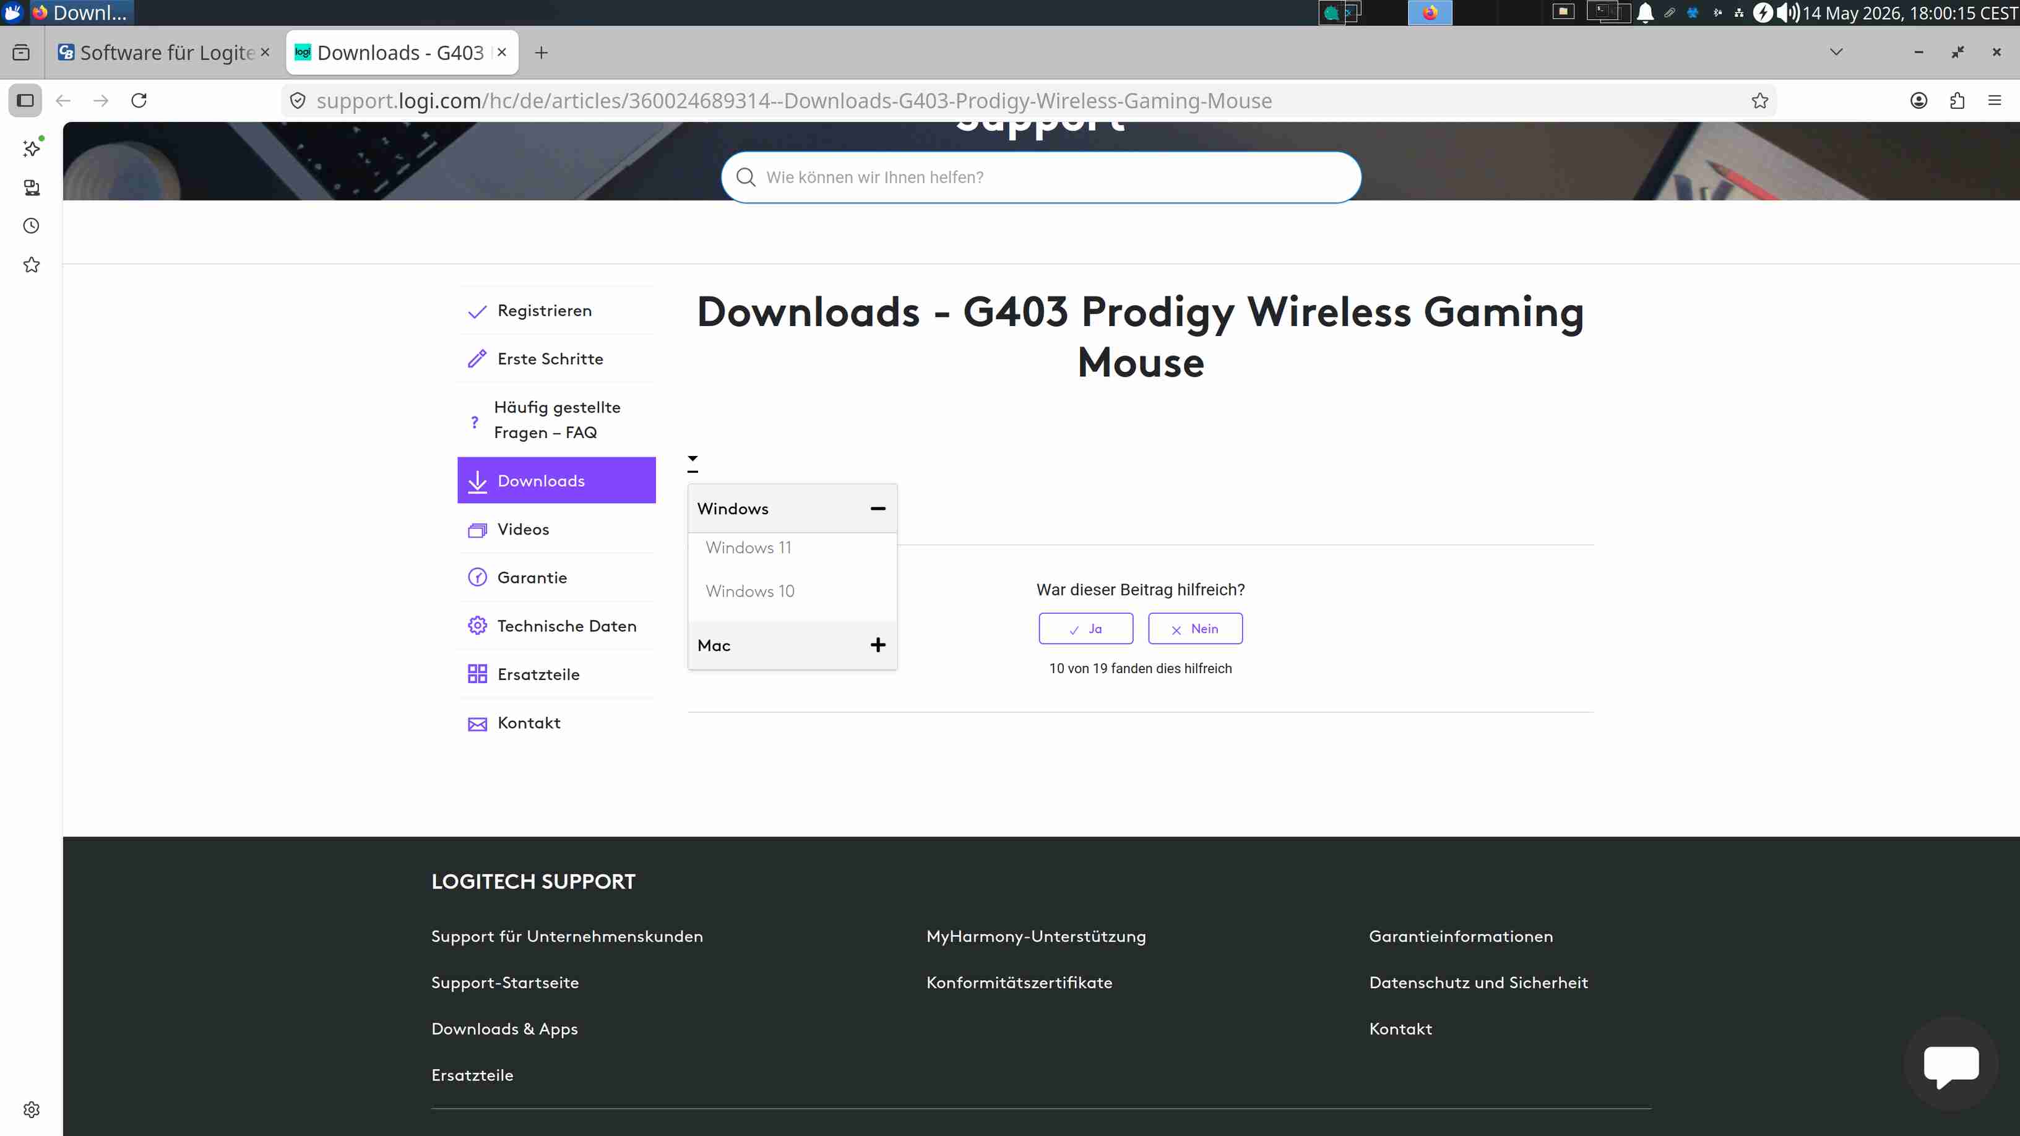Open the list all tabs chevron
Viewport: 2020px width, 1136px height.
1836,53
